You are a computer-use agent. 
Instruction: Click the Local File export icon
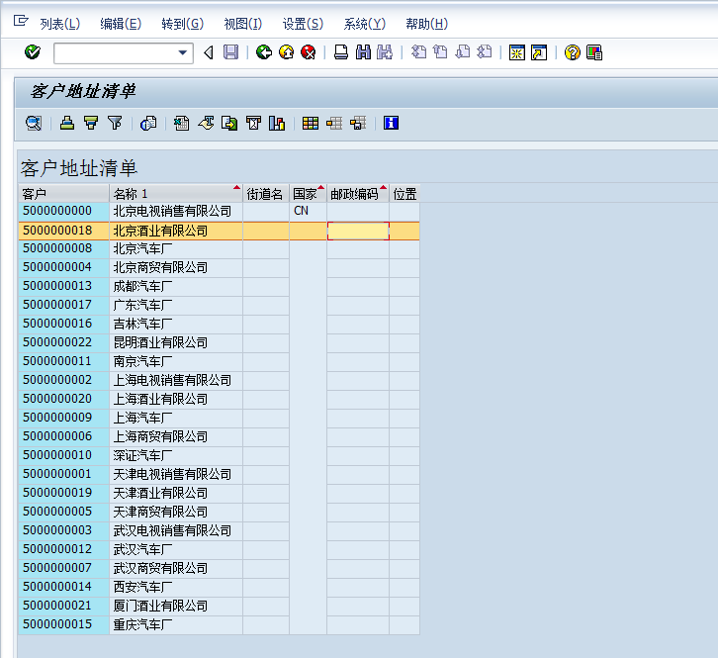click(229, 124)
